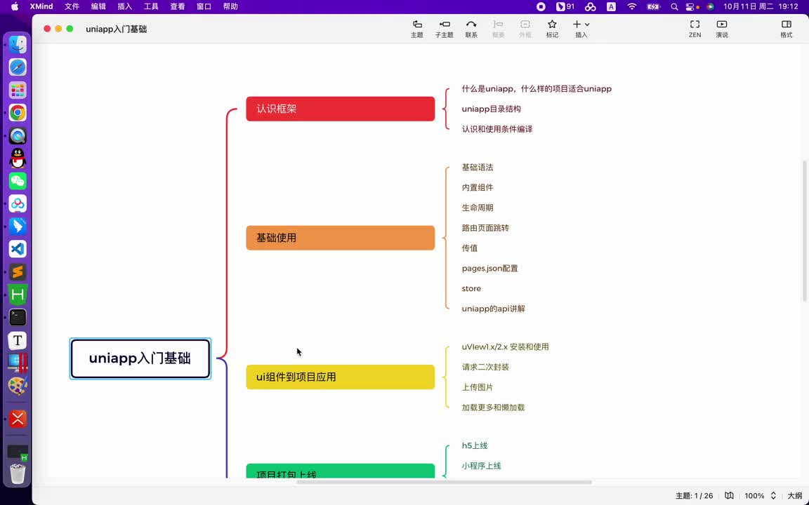Viewport: 809px width, 505px height.
Task: Select subtopic 生命周期
Action: point(478,208)
